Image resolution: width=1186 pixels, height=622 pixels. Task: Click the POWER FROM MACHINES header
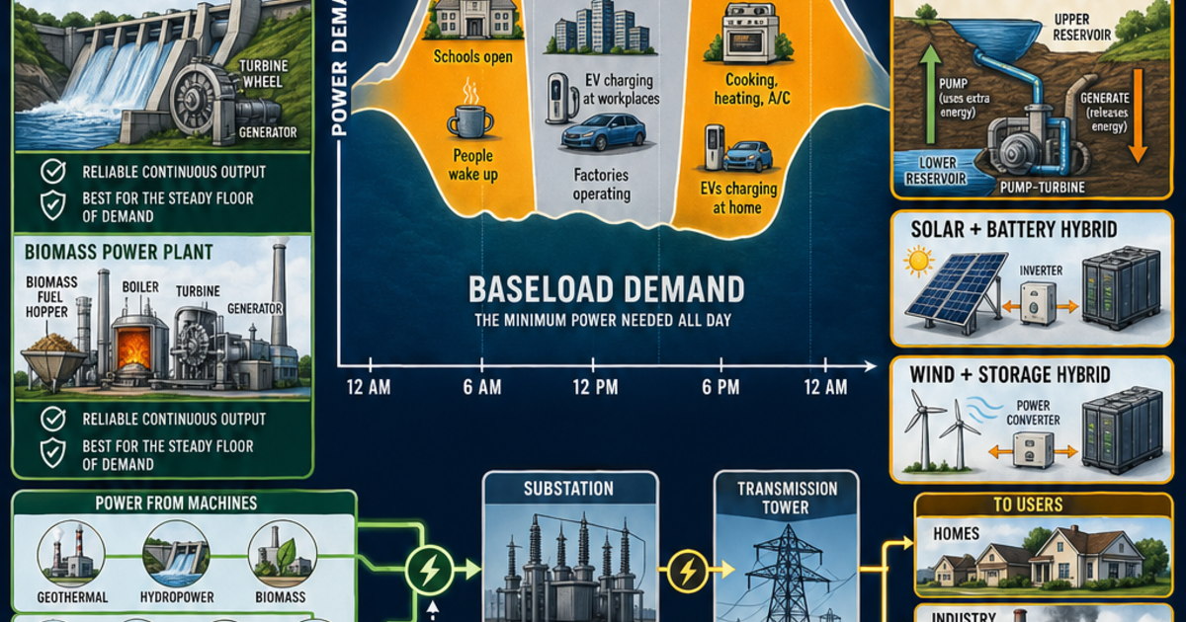(176, 504)
